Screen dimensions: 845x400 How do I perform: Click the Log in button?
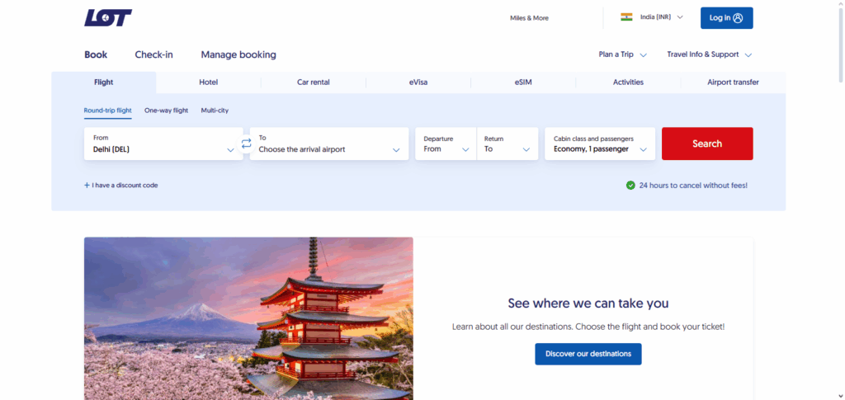click(726, 17)
